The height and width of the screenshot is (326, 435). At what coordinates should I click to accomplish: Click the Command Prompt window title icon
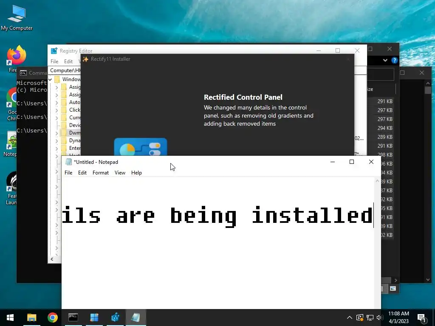coord(23,73)
